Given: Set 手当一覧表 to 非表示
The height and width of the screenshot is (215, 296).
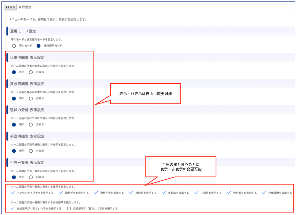Looking at the screenshot, I should pos(31,177).
